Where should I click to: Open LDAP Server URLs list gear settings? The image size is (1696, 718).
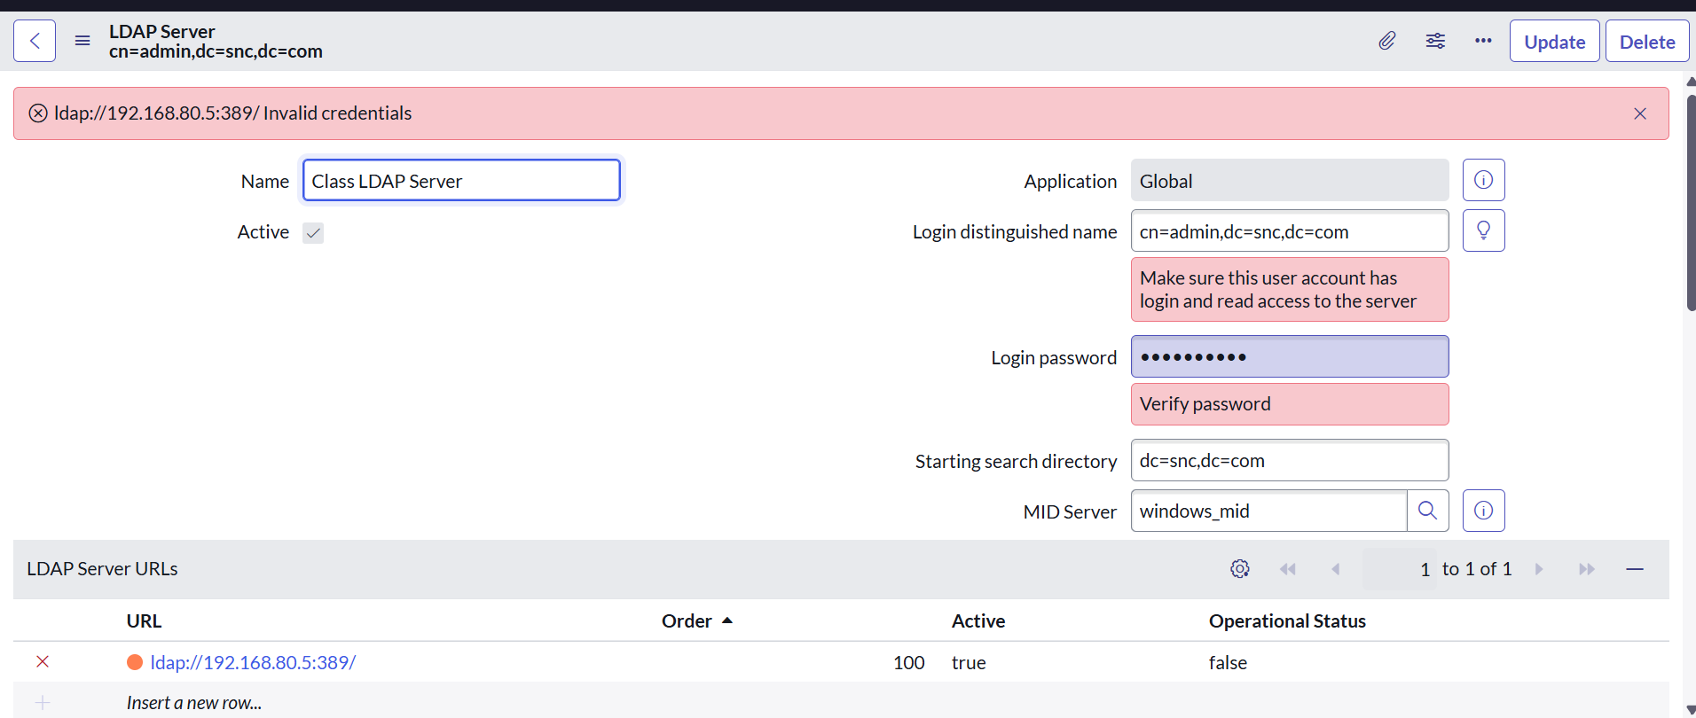pyautogui.click(x=1240, y=569)
